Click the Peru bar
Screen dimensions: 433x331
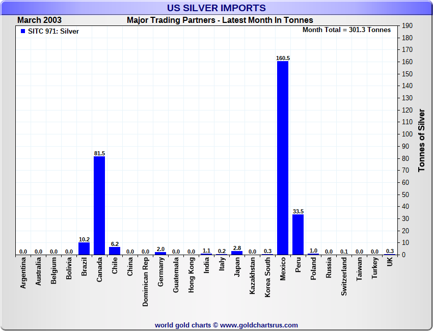[x=298, y=234]
